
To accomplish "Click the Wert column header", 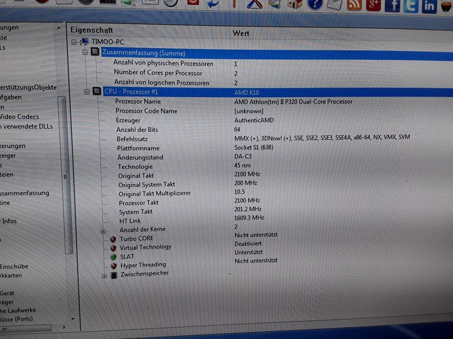I will click(241, 33).
